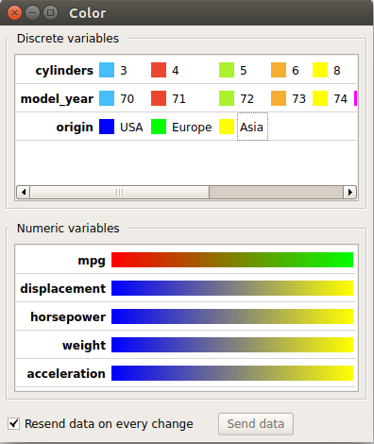Open the weight gradient palette
The image size is (374, 444).
(x=232, y=345)
